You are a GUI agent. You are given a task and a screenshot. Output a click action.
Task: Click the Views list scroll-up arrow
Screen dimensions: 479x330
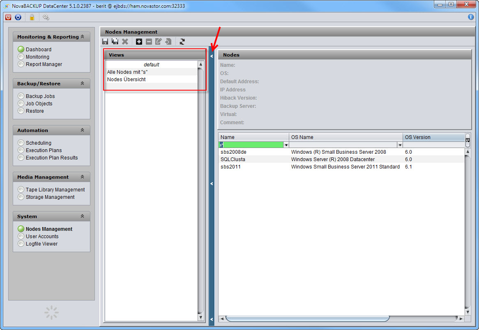click(201, 64)
